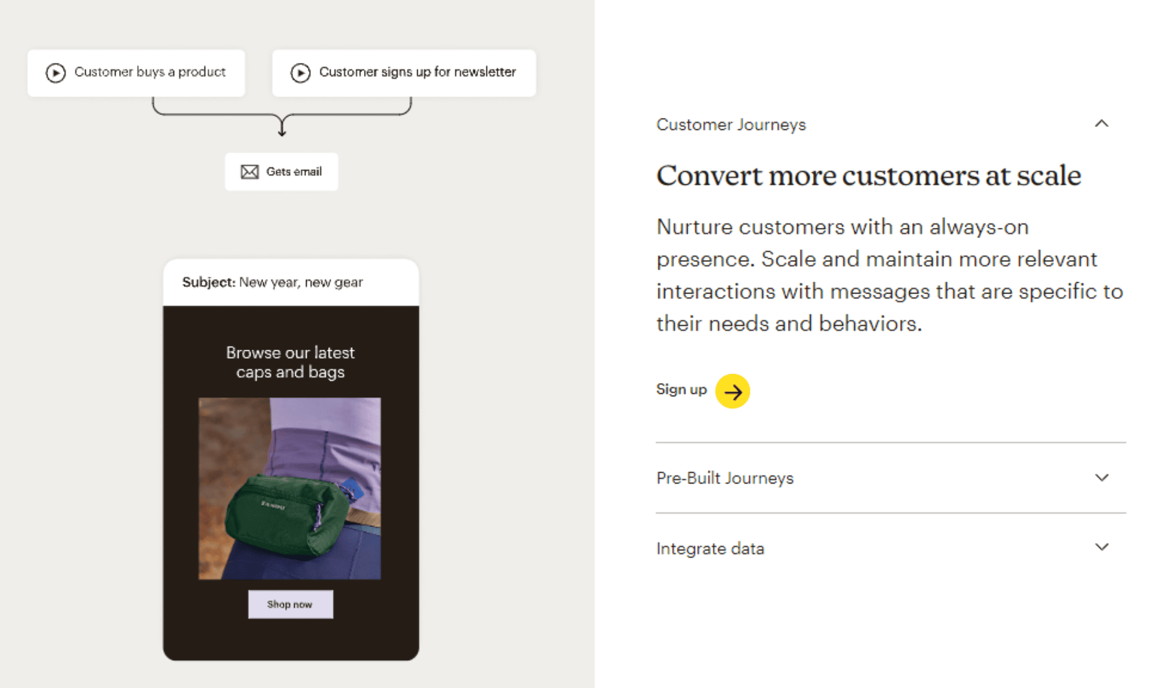Viewport: 1161px width, 688px height.
Task: Click the play icon beside Customer buys a product
Action: [x=56, y=73]
